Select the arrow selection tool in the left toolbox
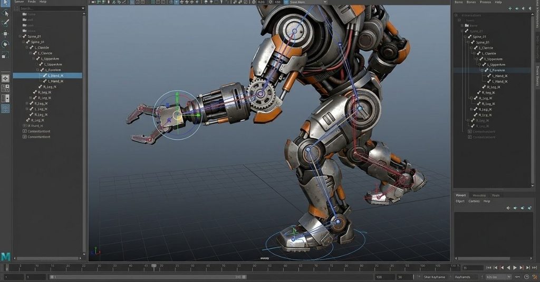Viewport: 540px width, 282px height. coord(5,3)
